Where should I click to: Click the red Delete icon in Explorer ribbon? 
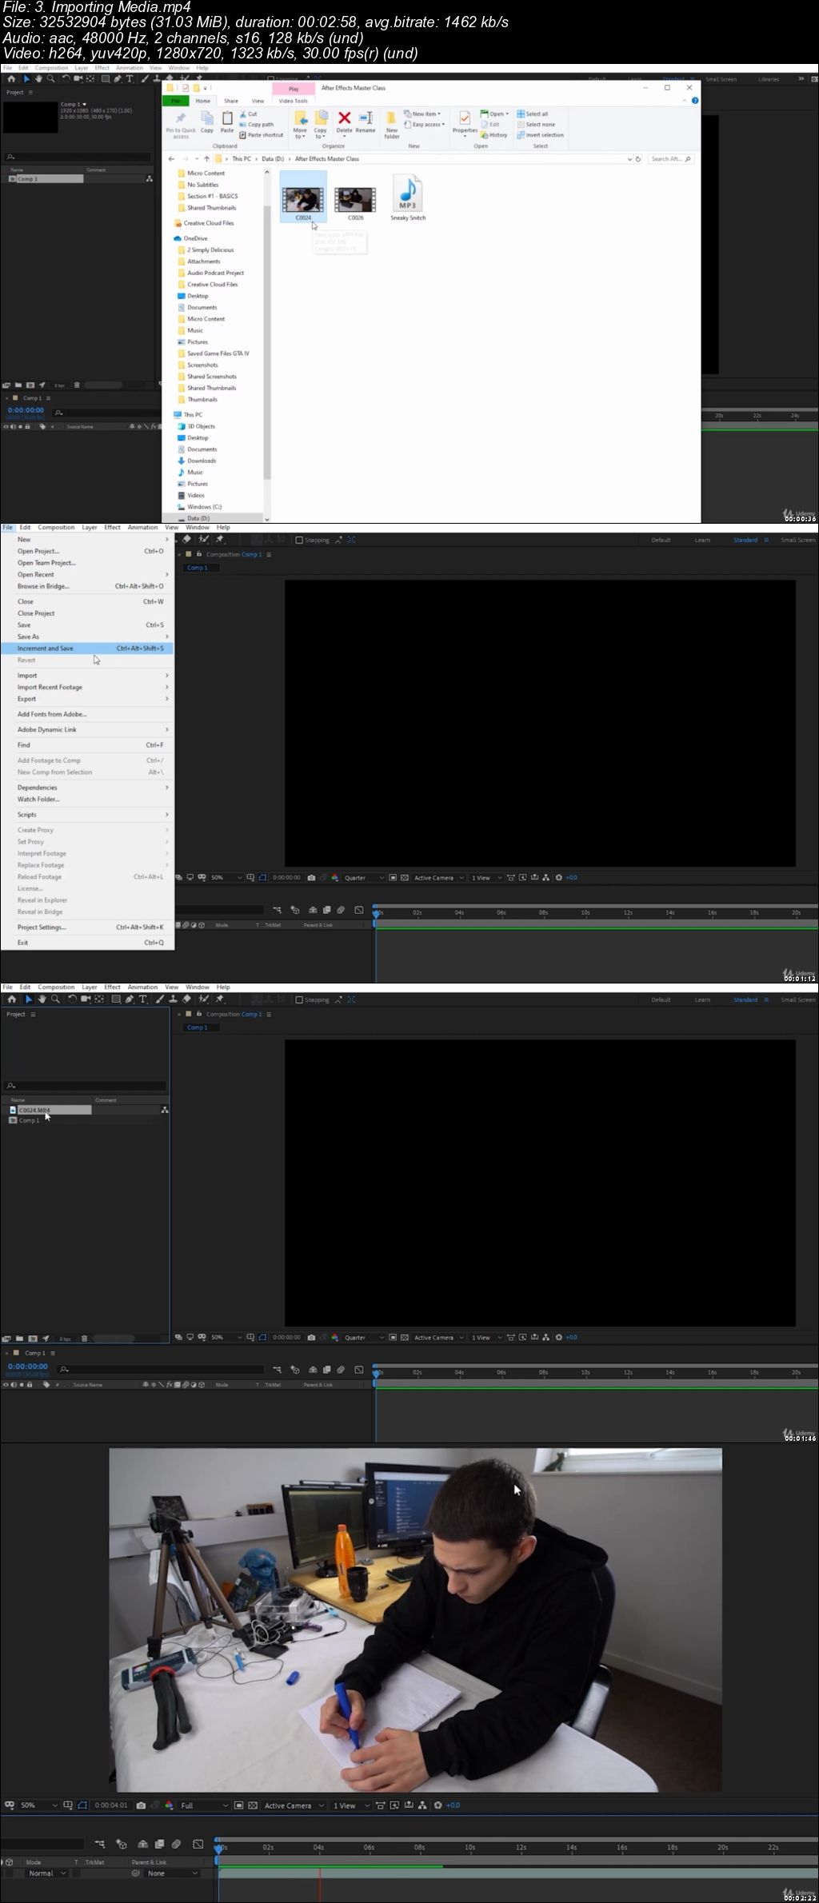point(344,118)
